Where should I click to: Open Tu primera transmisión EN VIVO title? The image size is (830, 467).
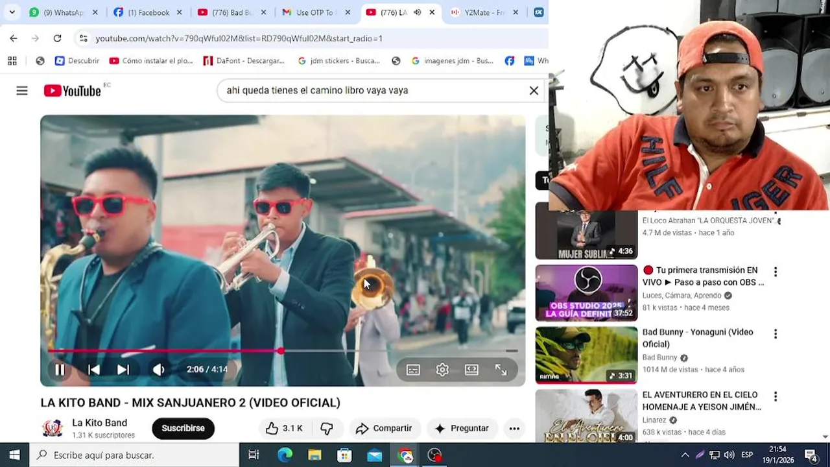tap(703, 276)
